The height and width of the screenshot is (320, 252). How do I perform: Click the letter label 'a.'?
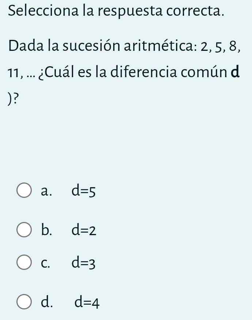coord(46,191)
